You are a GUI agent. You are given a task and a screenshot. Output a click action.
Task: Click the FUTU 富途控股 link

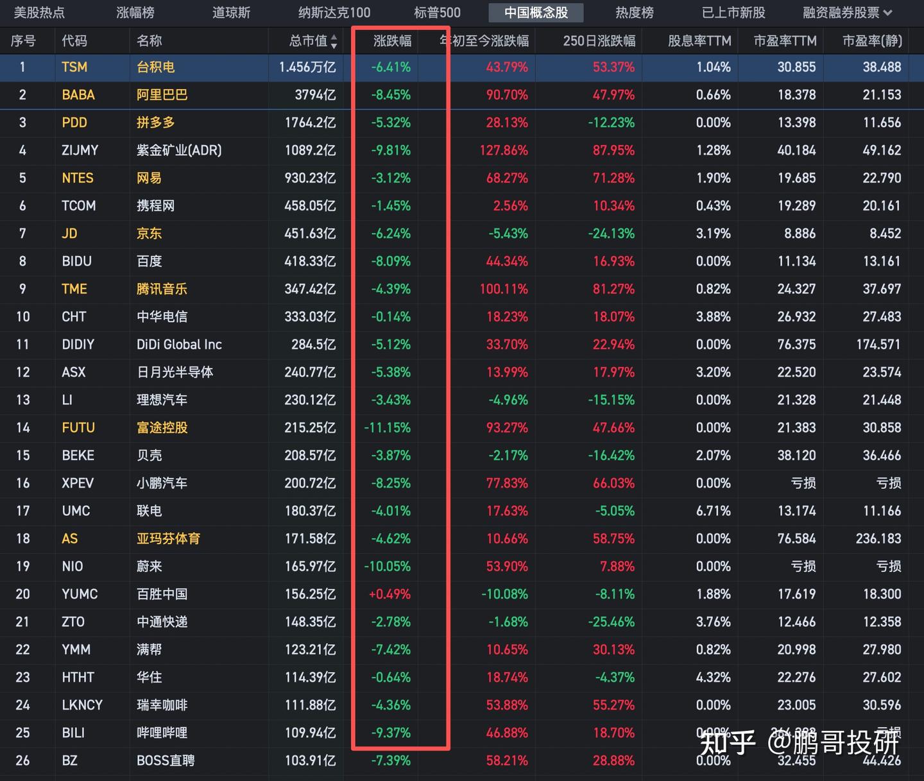78,427
